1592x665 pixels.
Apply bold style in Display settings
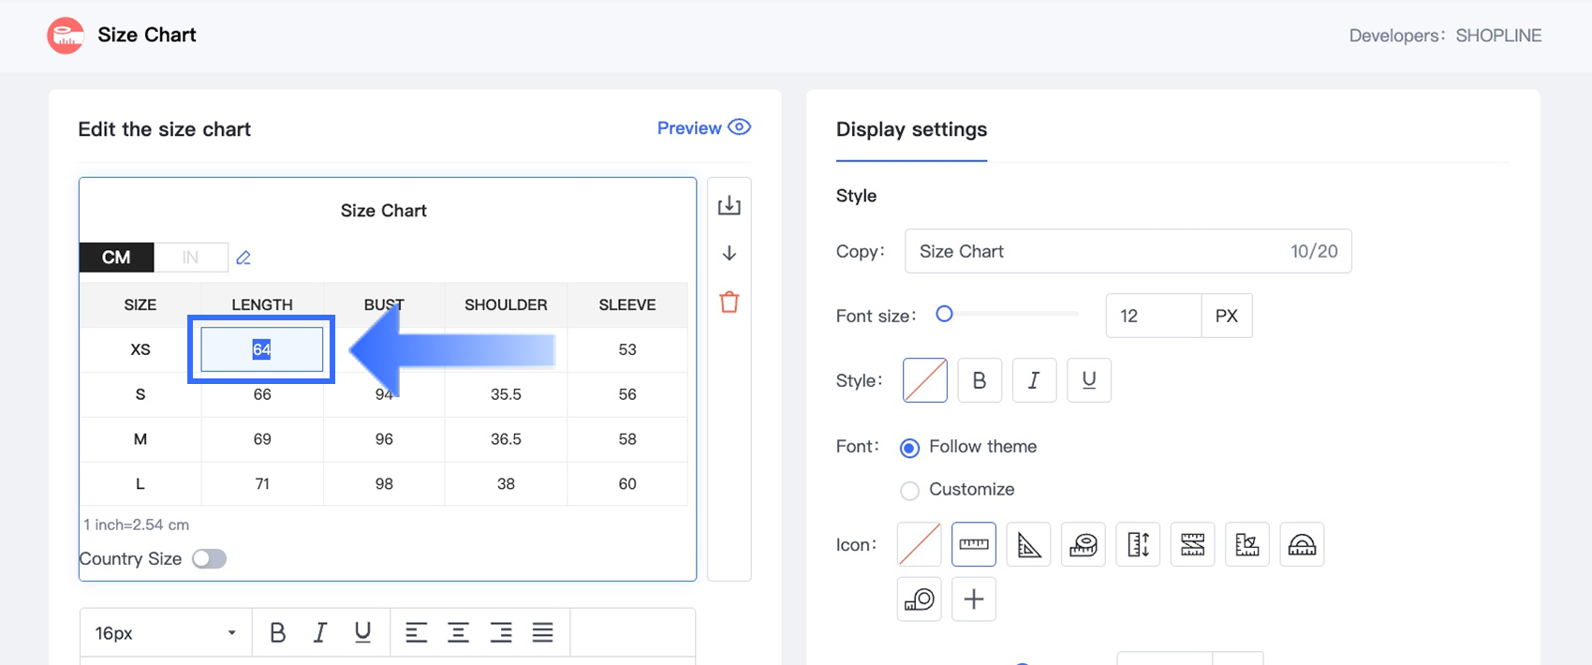980,380
